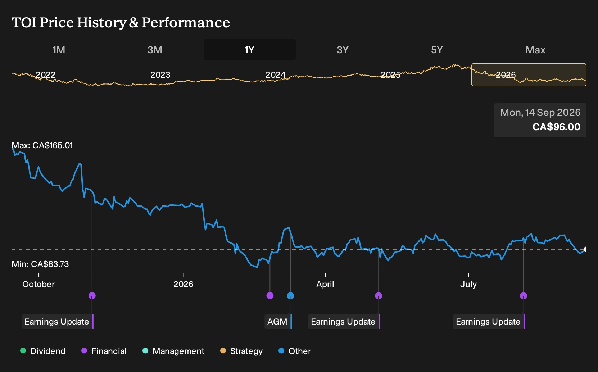The width and height of the screenshot is (598, 372).
Task: Choose the 1Y range tab
Action: tap(250, 50)
